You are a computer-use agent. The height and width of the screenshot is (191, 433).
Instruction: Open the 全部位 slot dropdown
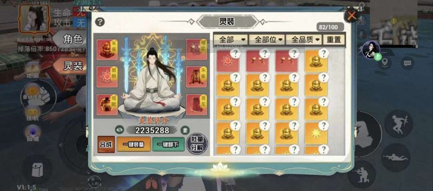pyautogui.click(x=267, y=40)
